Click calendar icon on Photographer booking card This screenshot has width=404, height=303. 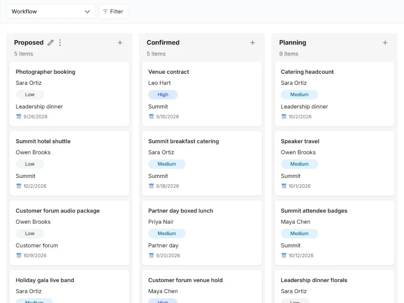click(19, 116)
